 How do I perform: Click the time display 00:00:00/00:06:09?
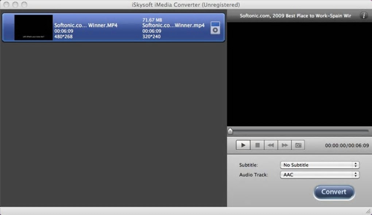[x=347, y=145]
